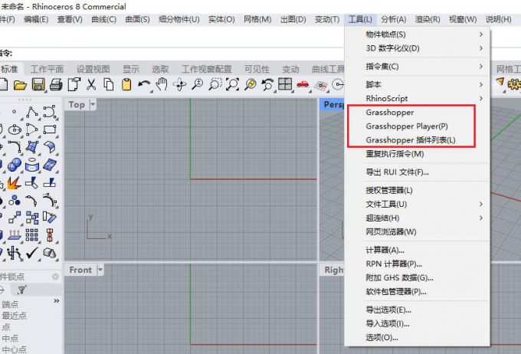Click the black checkmark icon

[x=32, y=254]
